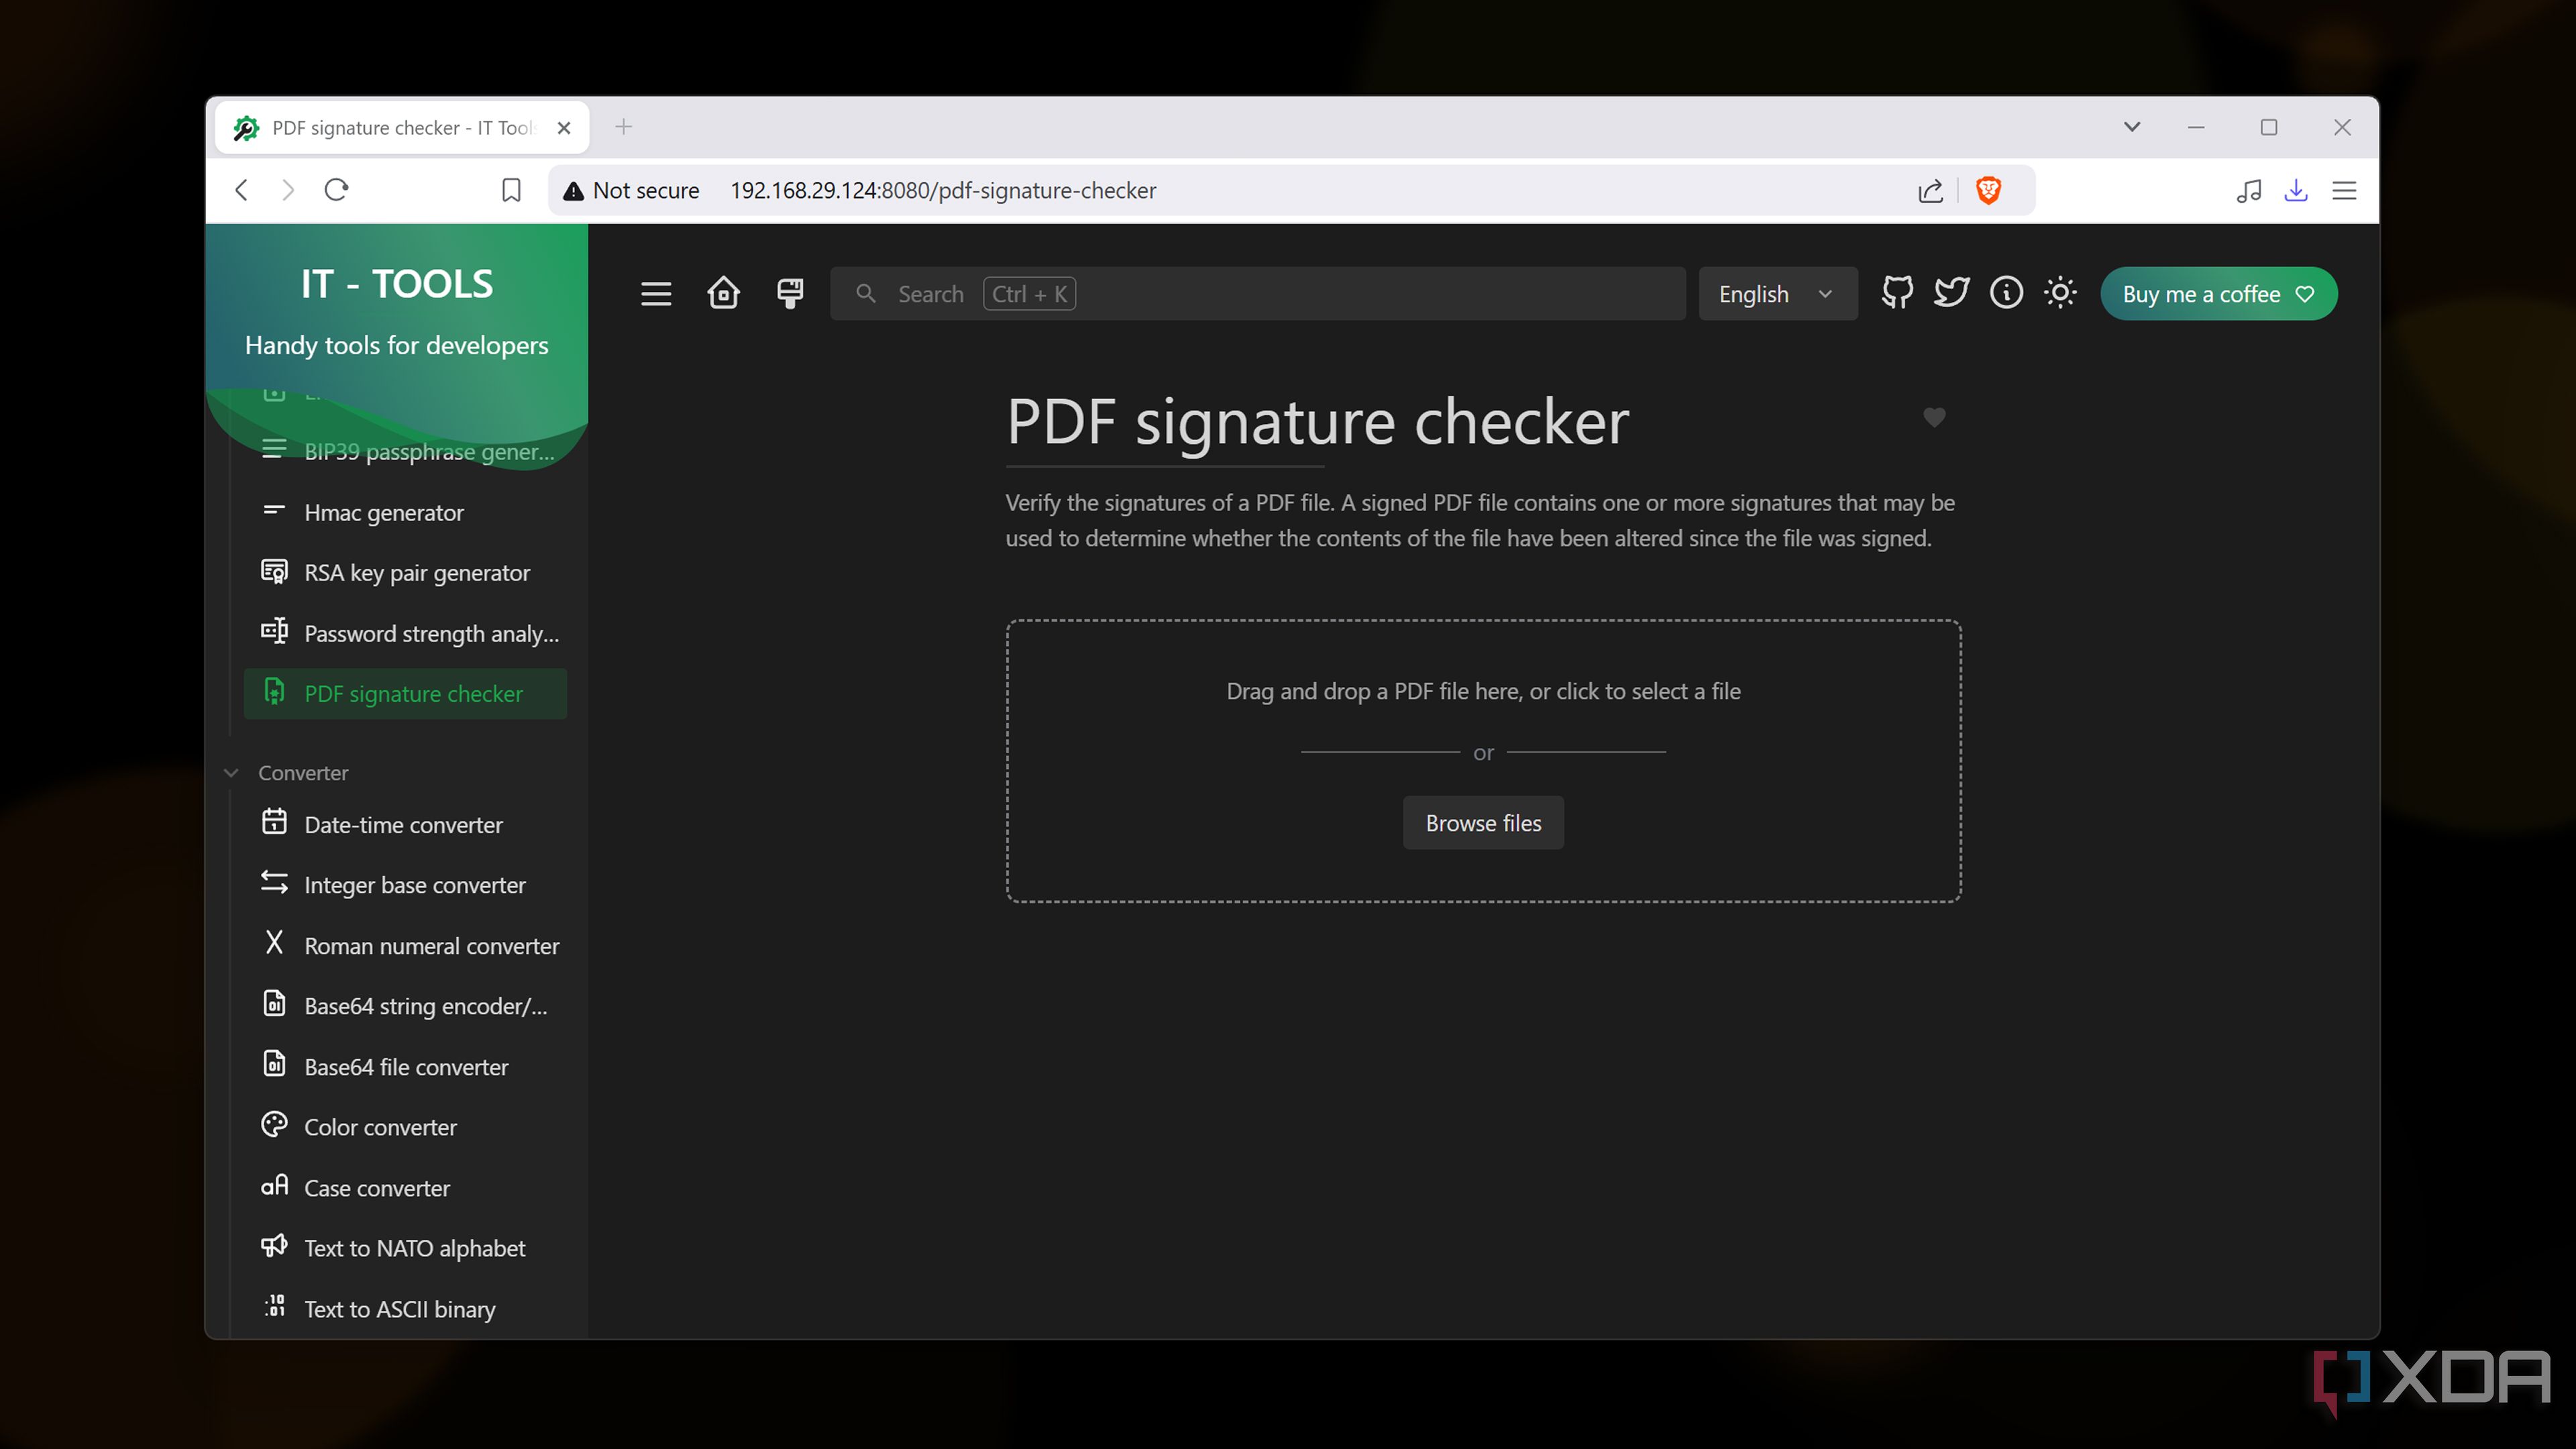Click the PDF drag and drop area text
Image resolution: width=2576 pixels, height=1449 pixels.
(x=1483, y=691)
